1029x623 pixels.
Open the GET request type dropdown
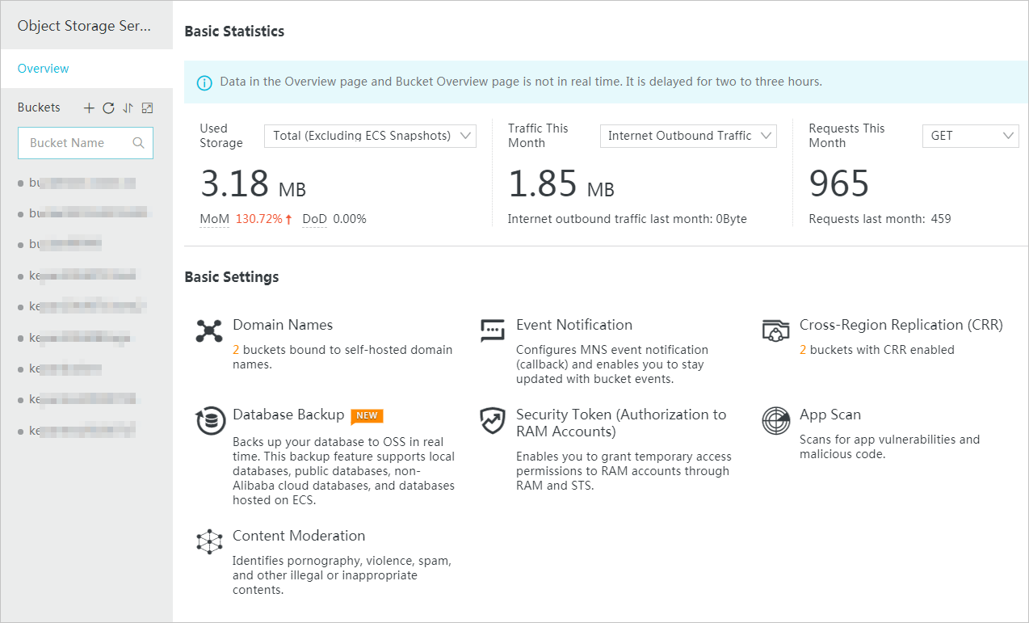click(970, 136)
